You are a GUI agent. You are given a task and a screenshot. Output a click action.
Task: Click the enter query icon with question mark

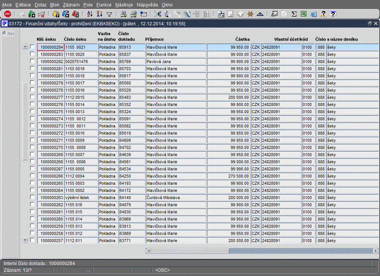coord(56,14)
